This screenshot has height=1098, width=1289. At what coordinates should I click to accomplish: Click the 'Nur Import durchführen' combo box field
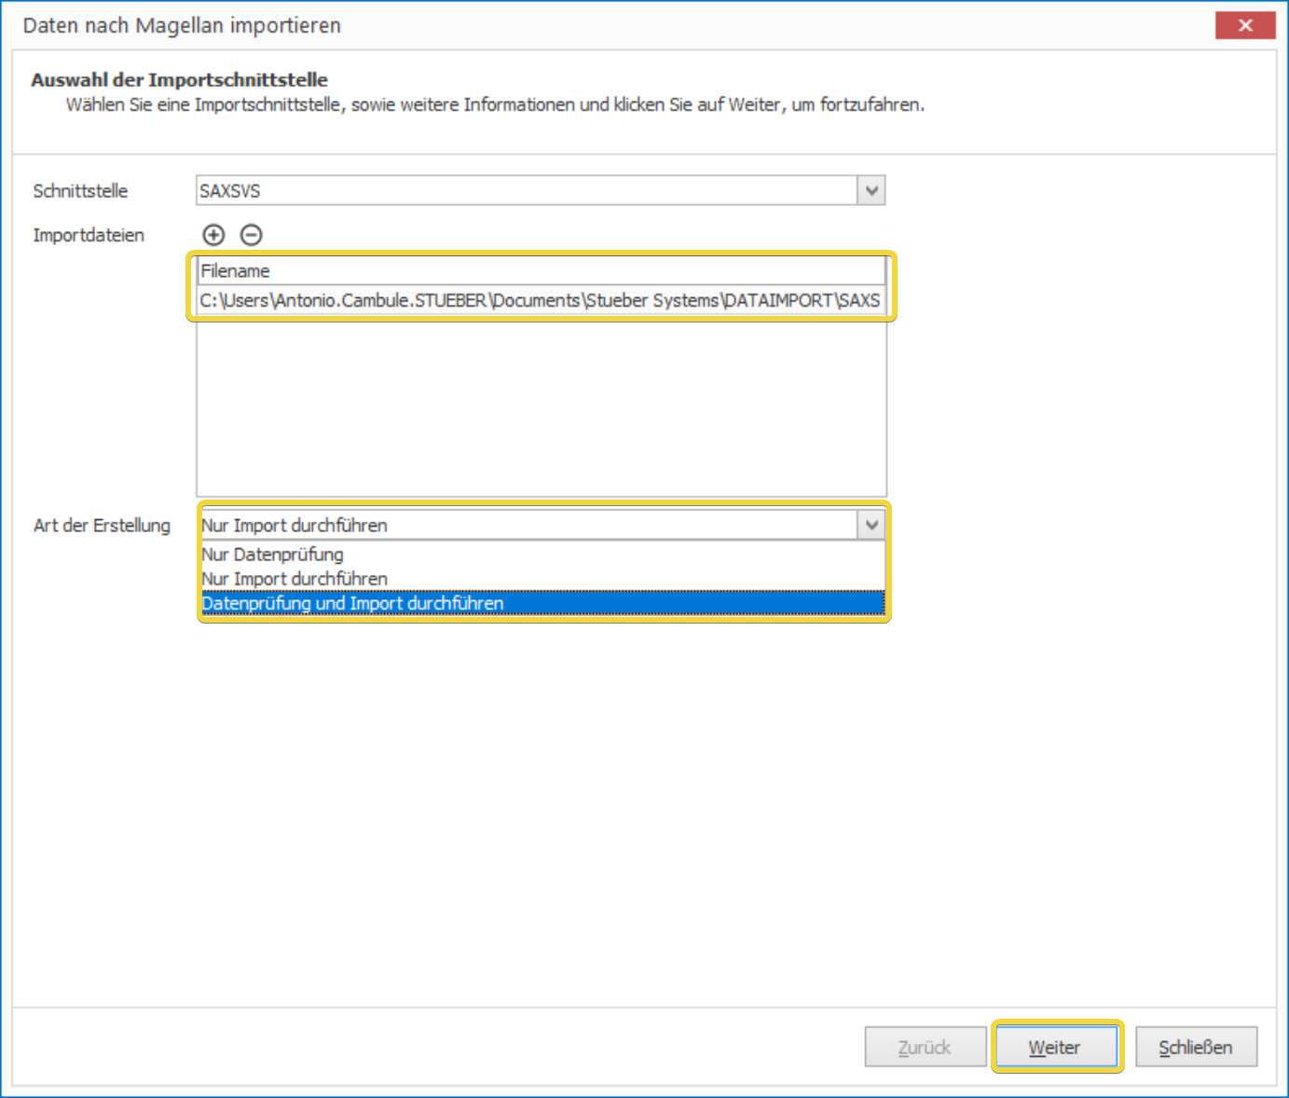tap(528, 525)
